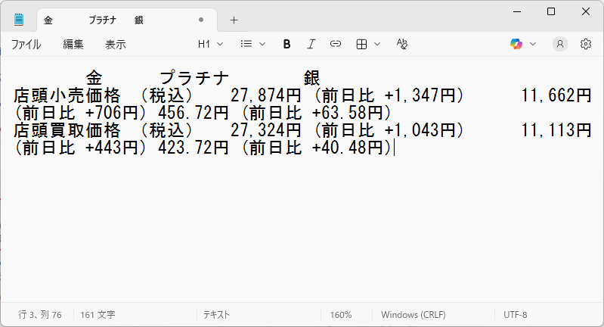This screenshot has height=327, width=604.
Task: Open the 表示 menu
Action: [x=116, y=44]
